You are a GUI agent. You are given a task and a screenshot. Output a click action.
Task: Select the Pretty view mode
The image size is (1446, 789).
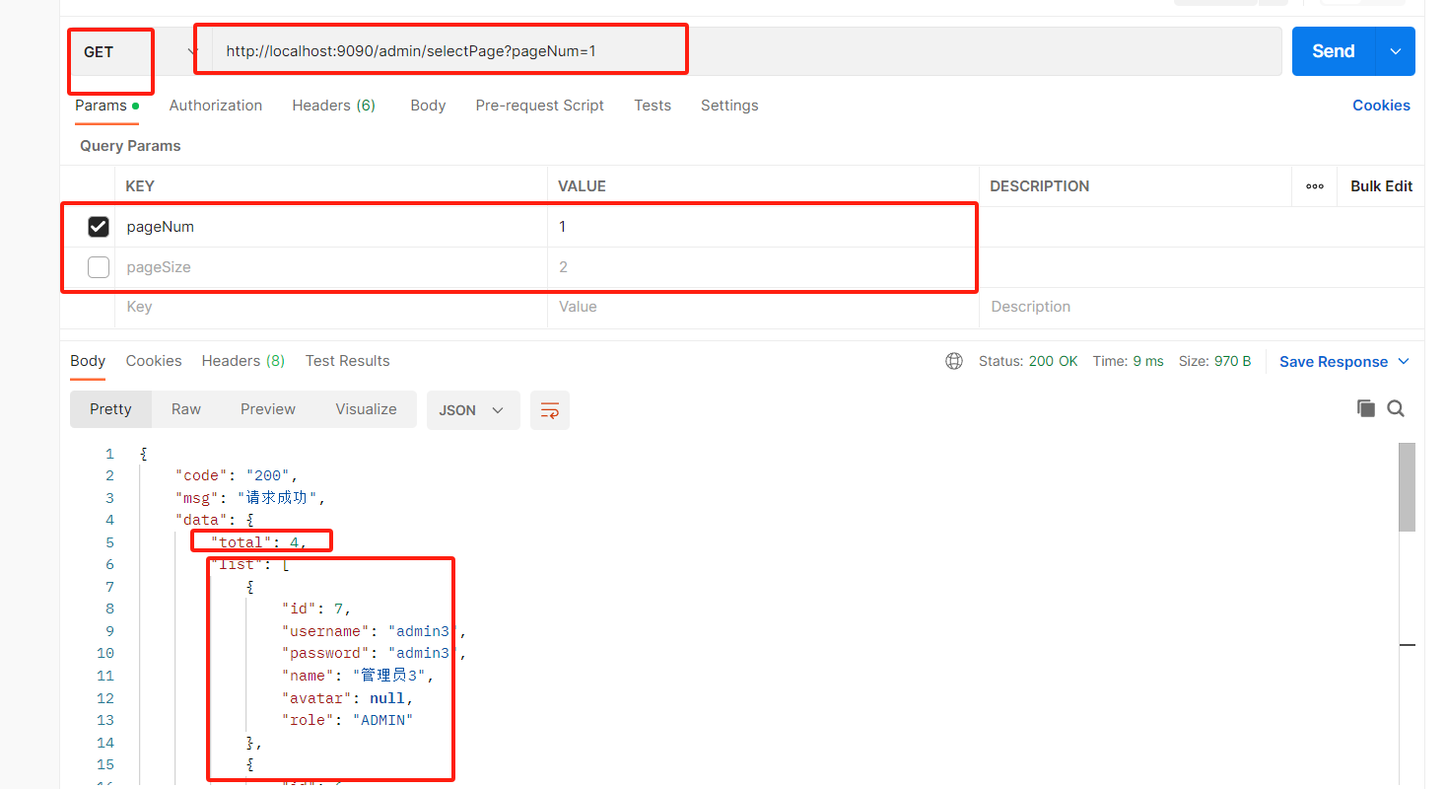(110, 409)
